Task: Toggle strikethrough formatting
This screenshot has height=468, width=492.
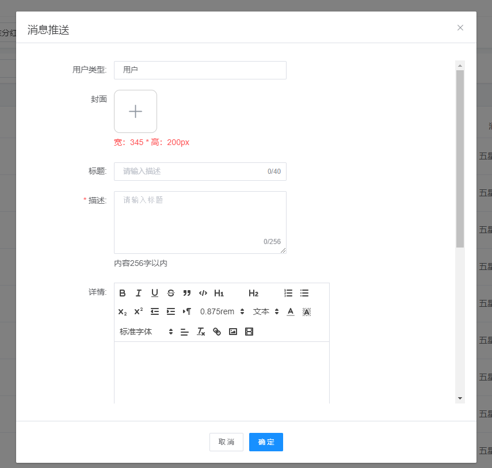Action: tap(171, 293)
